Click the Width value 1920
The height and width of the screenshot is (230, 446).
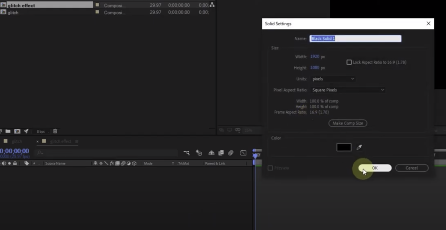point(314,57)
